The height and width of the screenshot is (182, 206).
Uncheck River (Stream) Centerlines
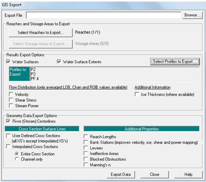point(9,121)
